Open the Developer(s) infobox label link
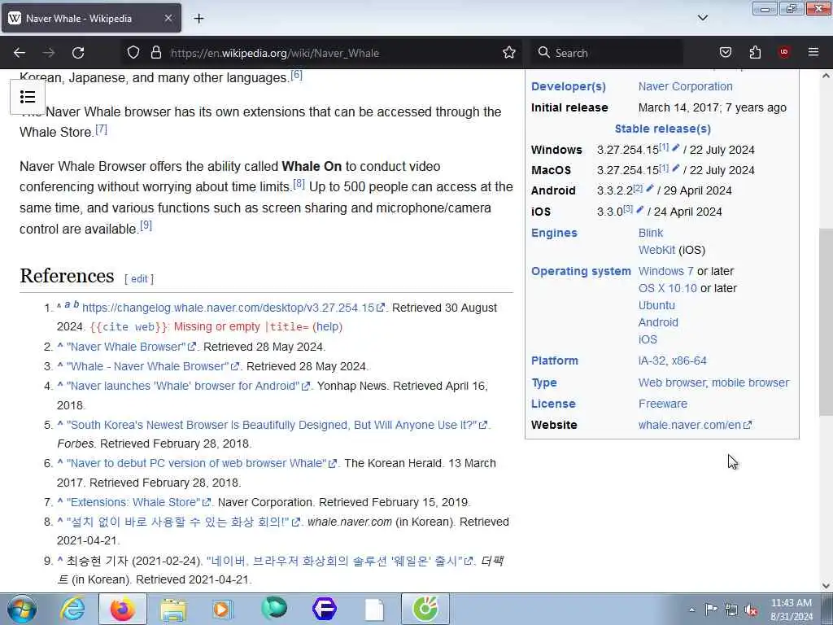This screenshot has width=833, height=625. (x=569, y=86)
